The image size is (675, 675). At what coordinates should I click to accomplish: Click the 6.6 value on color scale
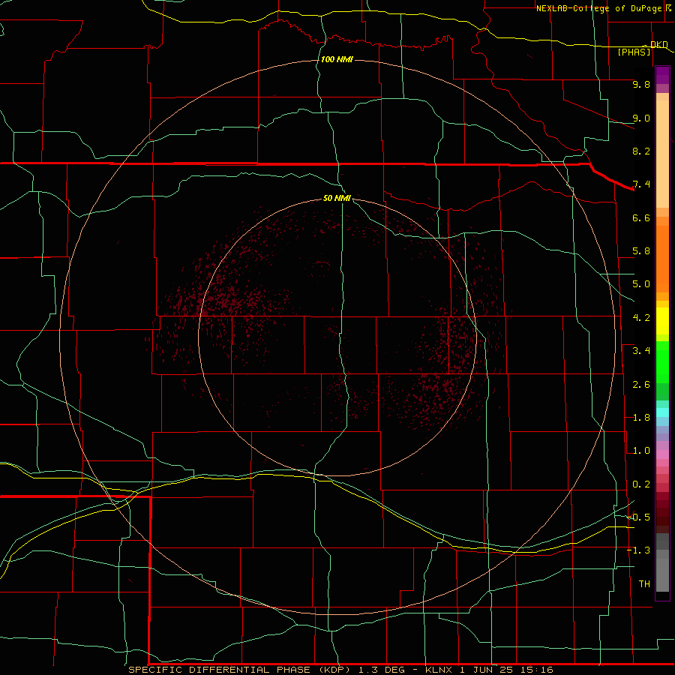[x=641, y=217]
